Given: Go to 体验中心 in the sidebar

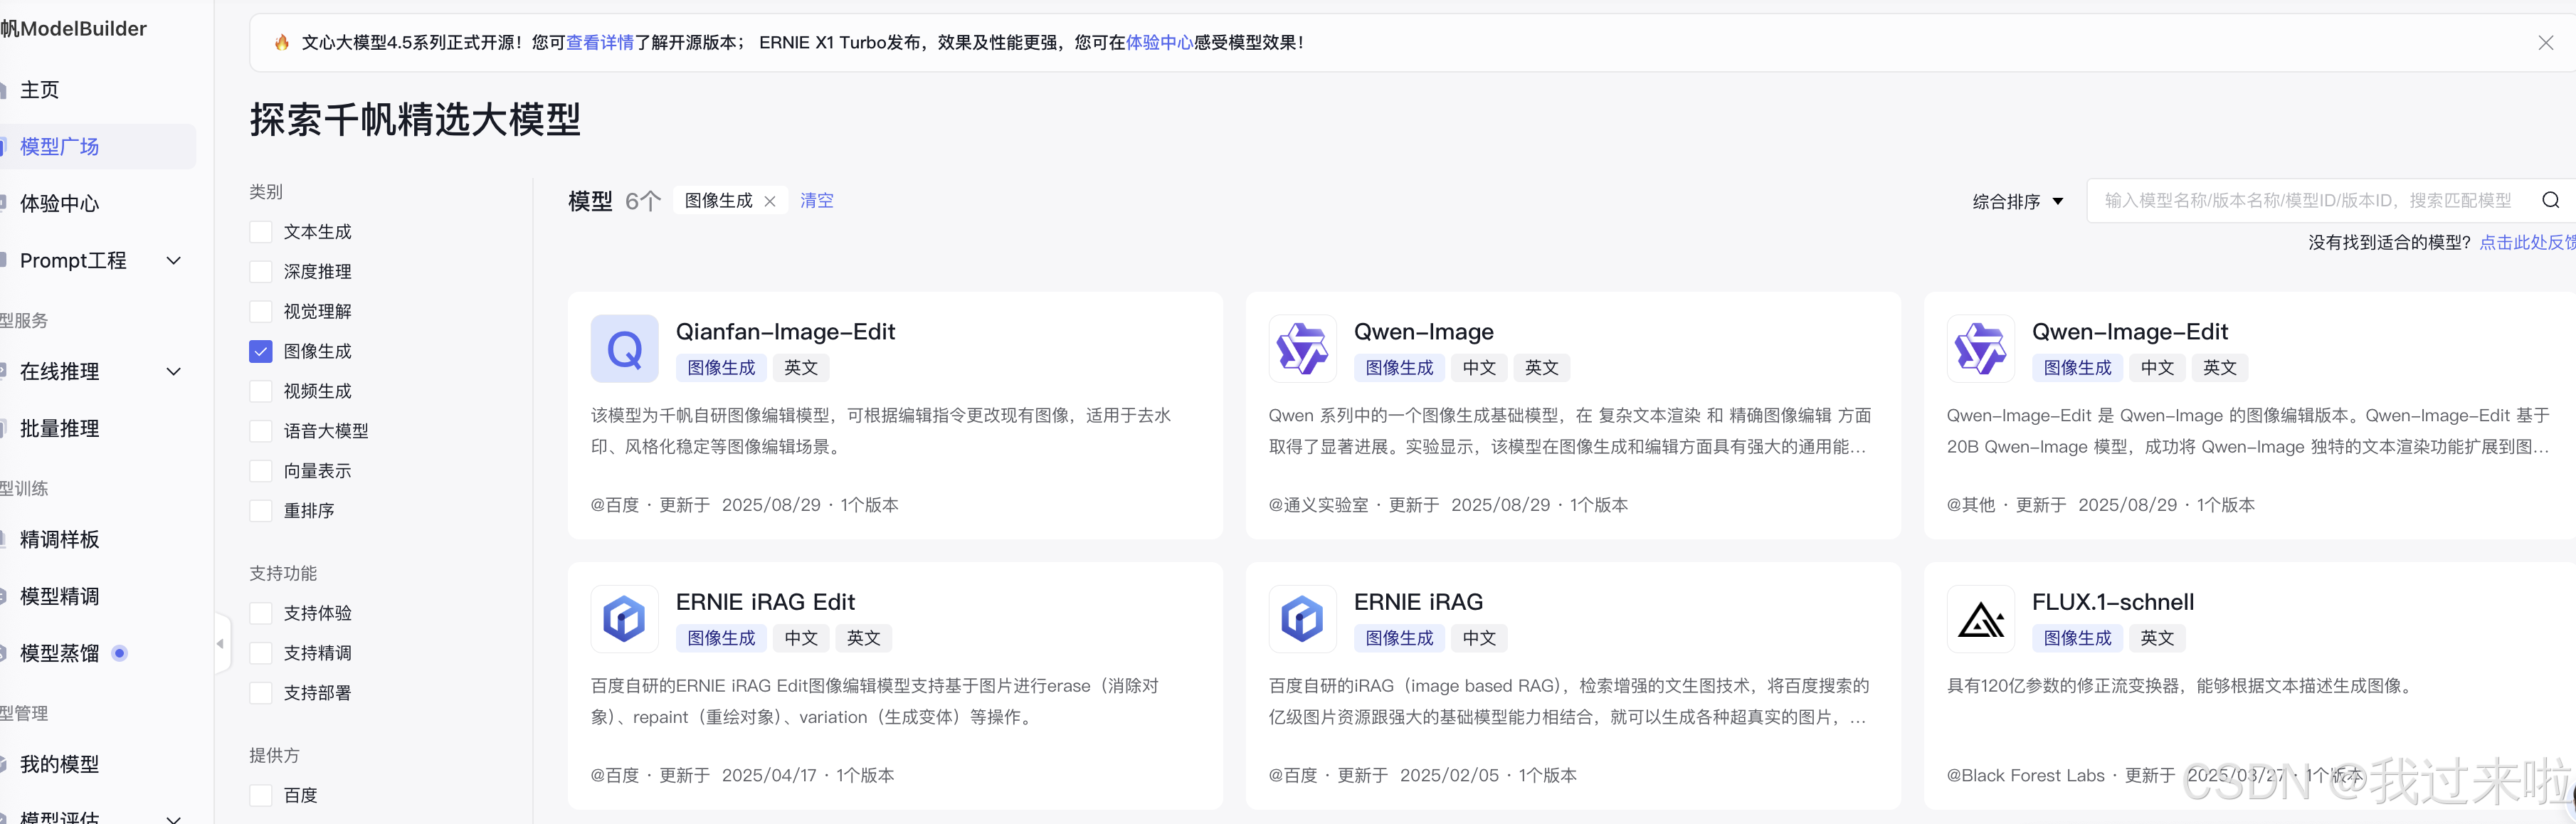Looking at the screenshot, I should (x=60, y=204).
